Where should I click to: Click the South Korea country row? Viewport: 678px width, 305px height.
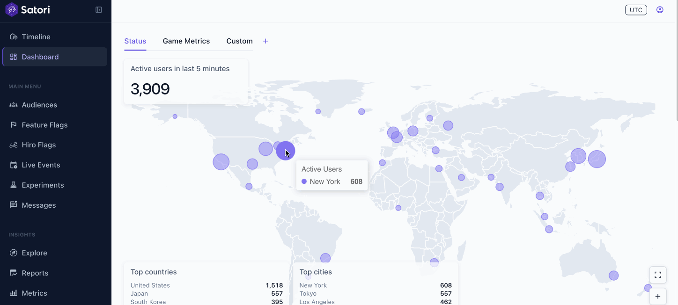206,302
